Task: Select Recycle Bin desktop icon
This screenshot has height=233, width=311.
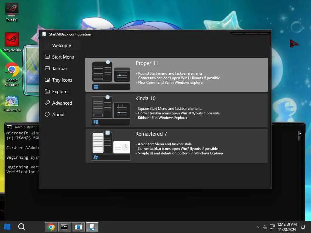Action: [12, 42]
